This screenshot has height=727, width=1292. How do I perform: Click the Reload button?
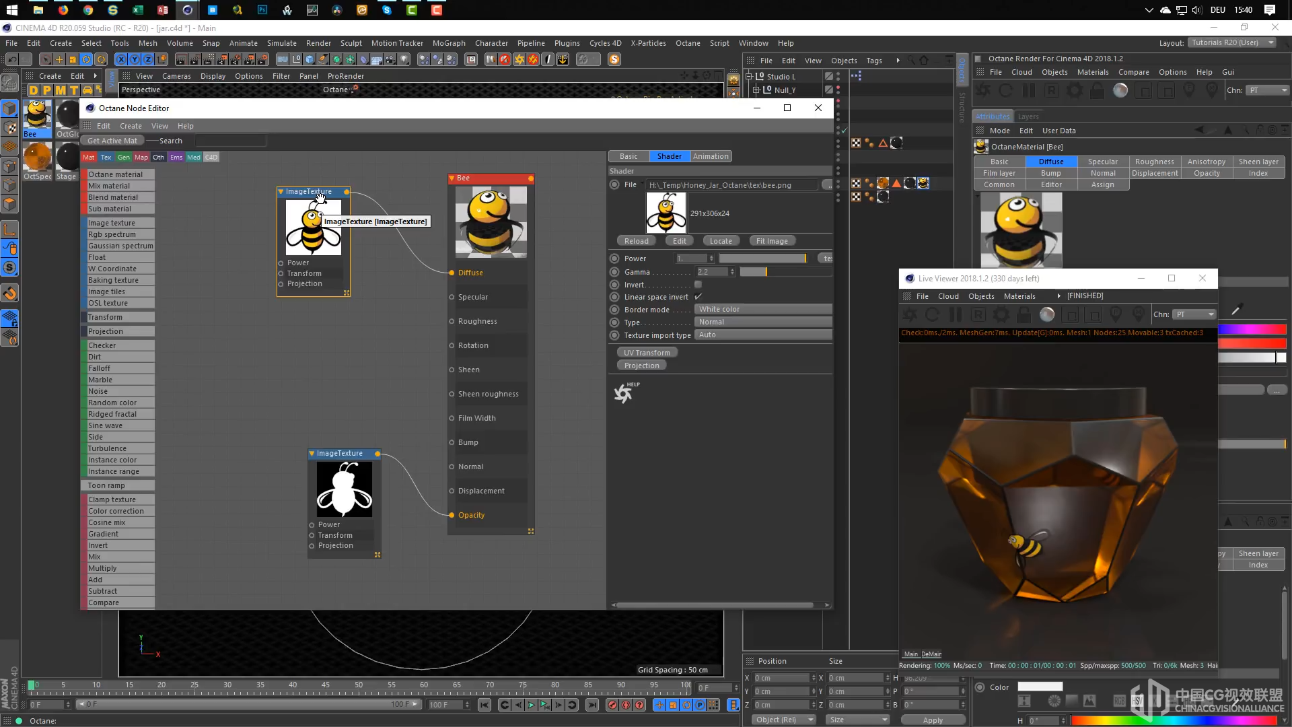[x=636, y=241]
